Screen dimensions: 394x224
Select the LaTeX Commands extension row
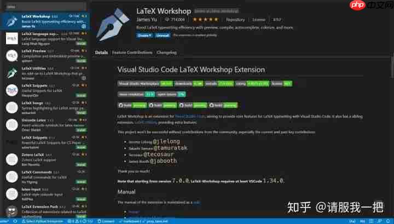click(44, 177)
